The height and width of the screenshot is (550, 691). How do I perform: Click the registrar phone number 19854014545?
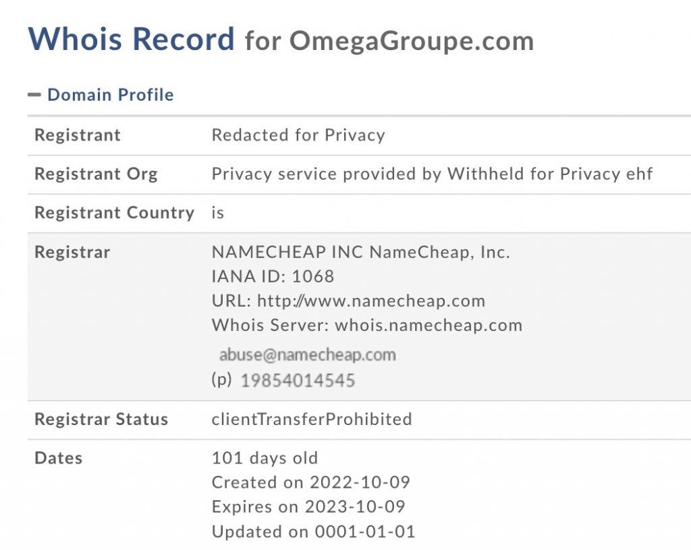(x=298, y=380)
